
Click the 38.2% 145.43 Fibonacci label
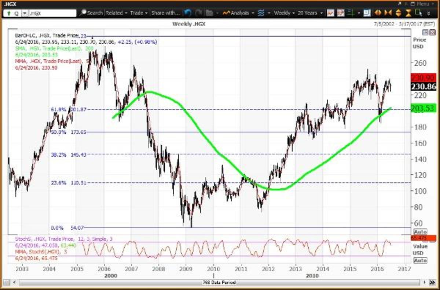pyautogui.click(x=68, y=155)
